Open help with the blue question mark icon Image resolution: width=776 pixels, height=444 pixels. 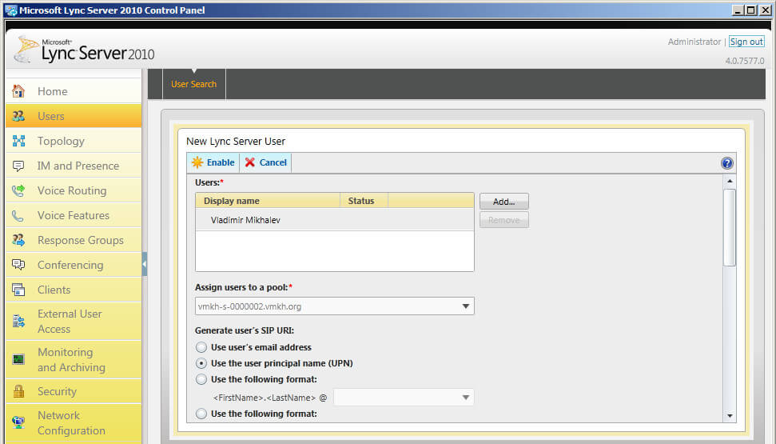click(x=727, y=163)
